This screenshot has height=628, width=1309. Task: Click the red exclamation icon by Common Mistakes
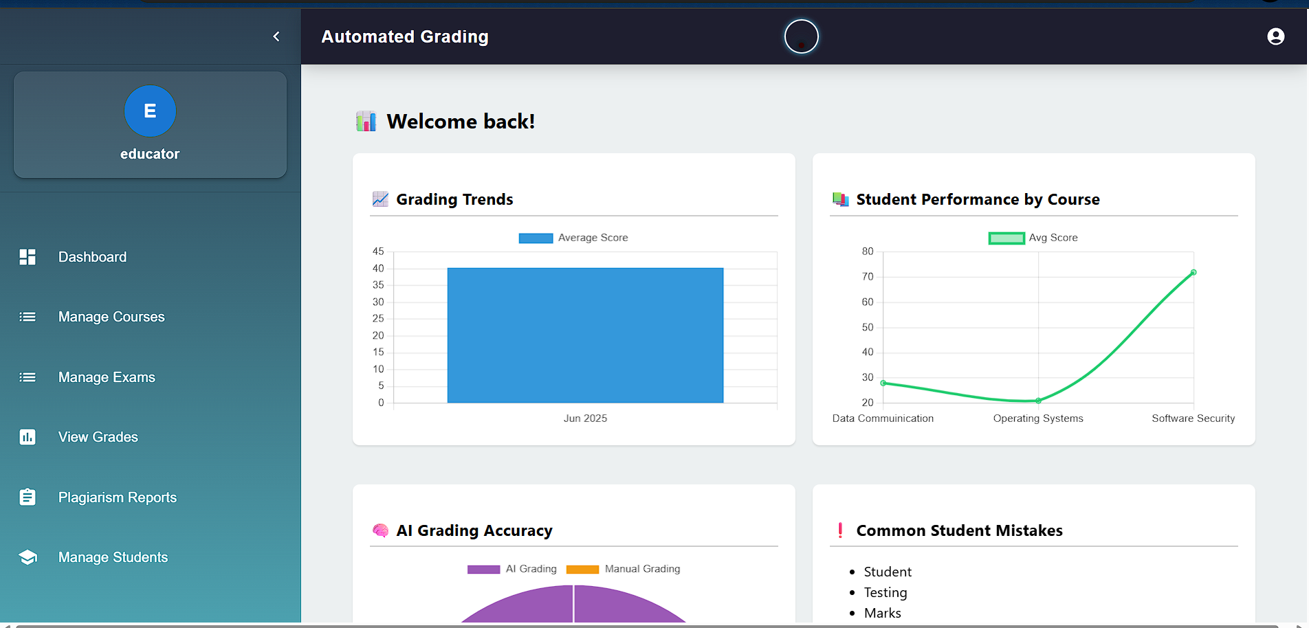click(x=840, y=530)
